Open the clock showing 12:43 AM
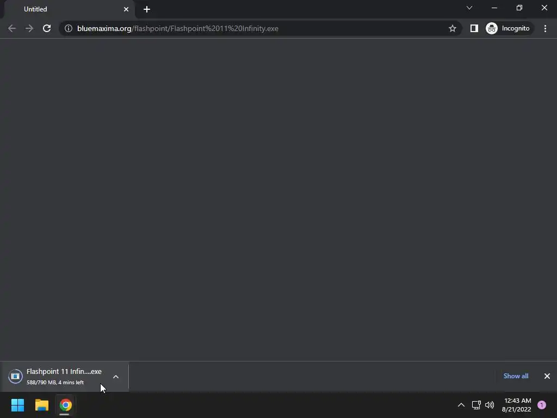This screenshot has width=557, height=418. [517, 405]
